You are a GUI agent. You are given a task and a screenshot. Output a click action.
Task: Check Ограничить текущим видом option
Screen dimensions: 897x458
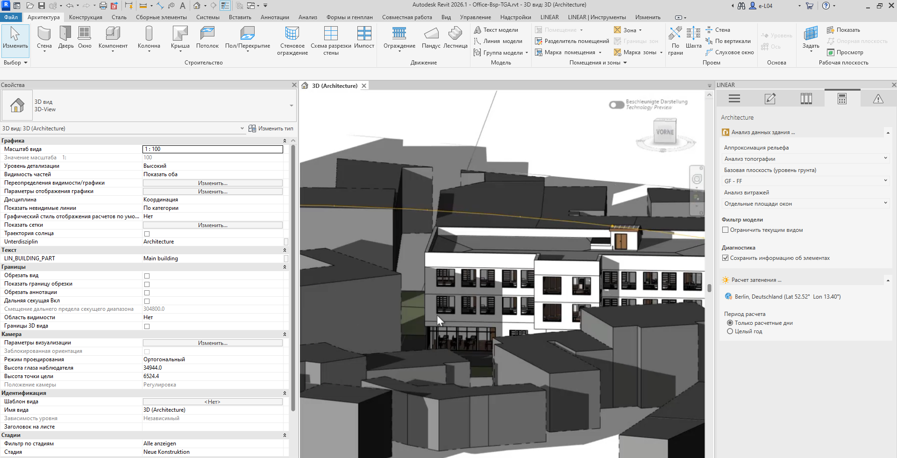click(725, 230)
